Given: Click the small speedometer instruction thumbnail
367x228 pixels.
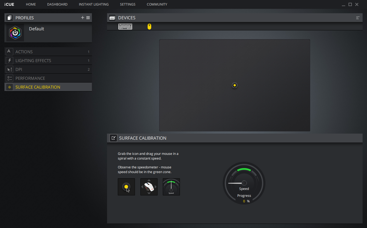Looking at the screenshot, I should [x=171, y=187].
